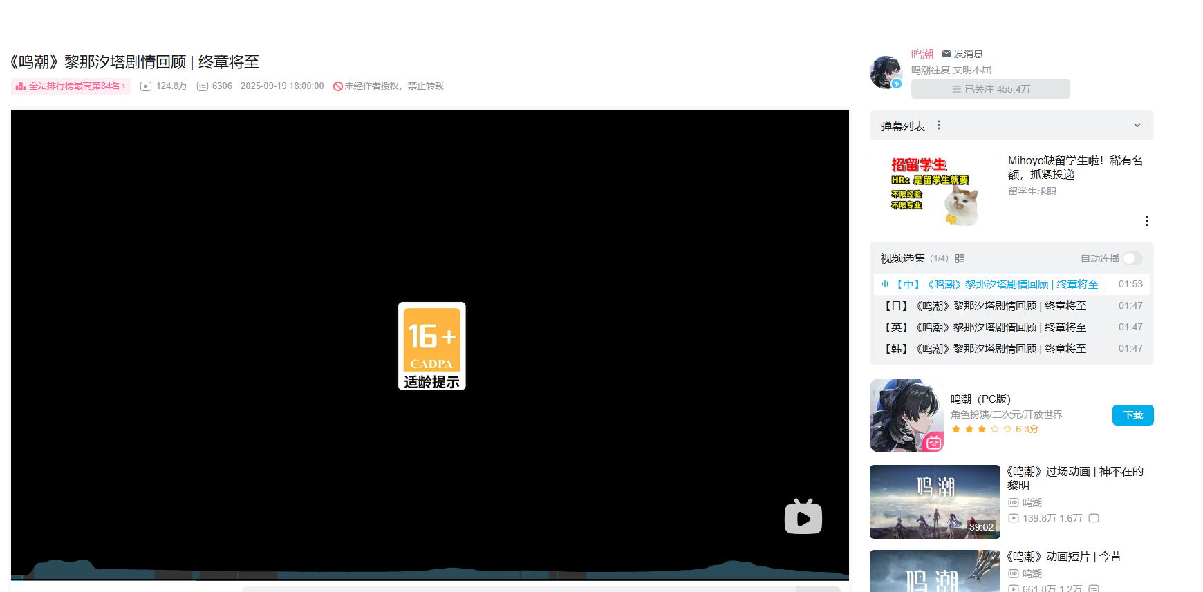Open uploader 鸣潮 under 神不在的黎明
This screenshot has width=1203, height=592.
pos(1032,503)
